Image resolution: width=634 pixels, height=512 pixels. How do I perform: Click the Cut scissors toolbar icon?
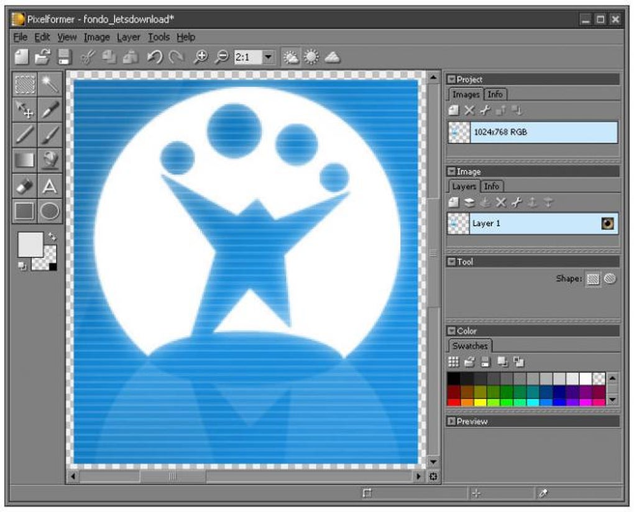coord(88,57)
